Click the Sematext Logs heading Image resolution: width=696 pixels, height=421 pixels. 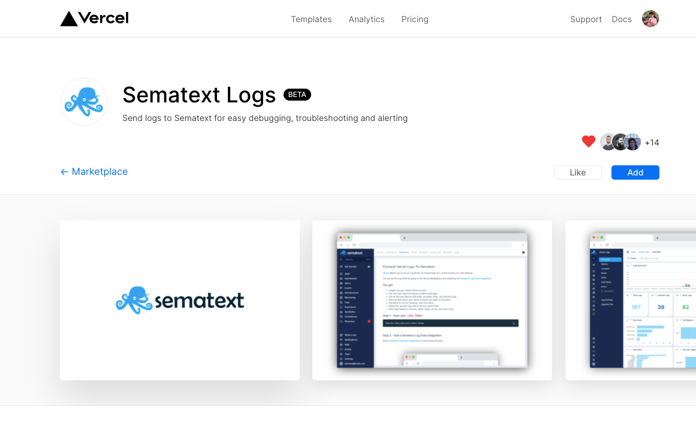(199, 95)
